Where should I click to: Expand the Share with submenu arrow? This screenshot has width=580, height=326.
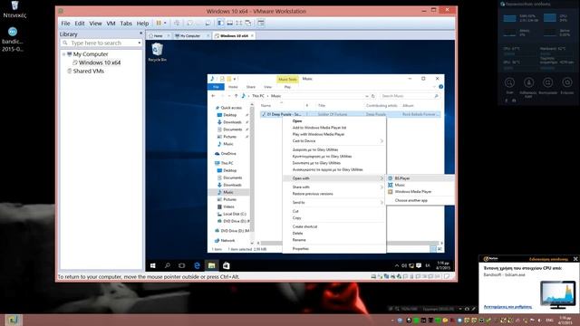click(x=382, y=187)
